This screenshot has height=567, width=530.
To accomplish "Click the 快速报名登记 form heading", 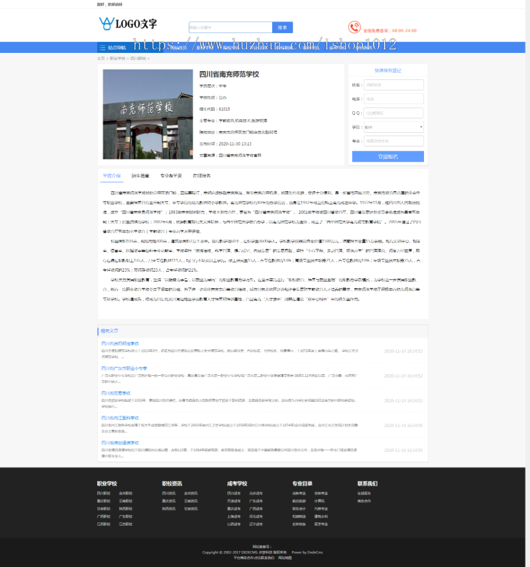I will [x=387, y=71].
